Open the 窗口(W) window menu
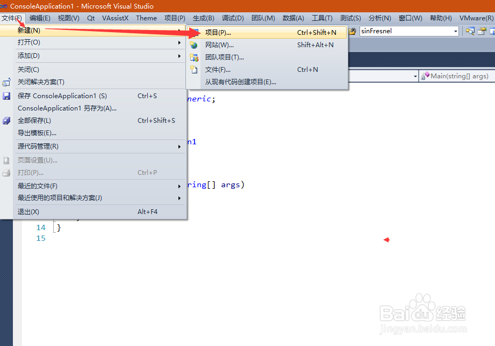This screenshot has height=346, width=495. pyautogui.click(x=411, y=18)
